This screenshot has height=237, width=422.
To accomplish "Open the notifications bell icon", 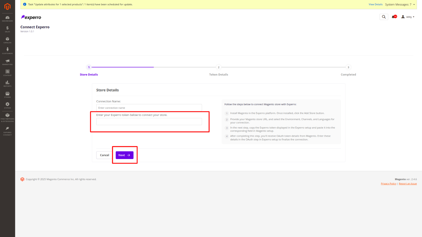I will point(394,17).
